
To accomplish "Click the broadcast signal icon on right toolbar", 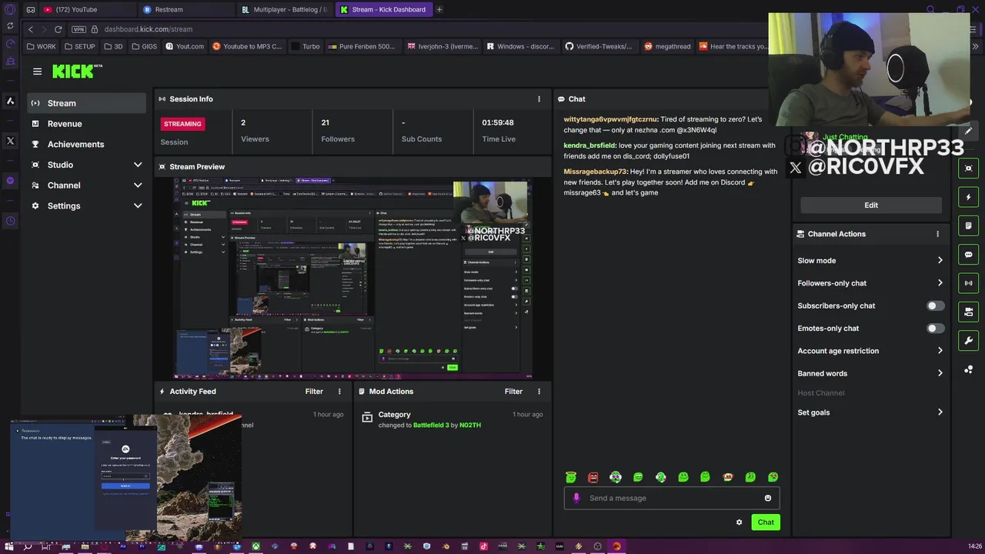I will tap(968, 282).
